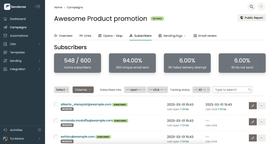Click the Dashboard sidebar icon
The width and height of the screenshot is (275, 144).
point(5,19)
